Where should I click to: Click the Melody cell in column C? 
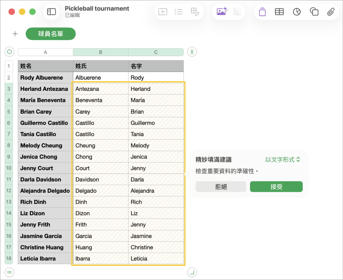[156, 145]
